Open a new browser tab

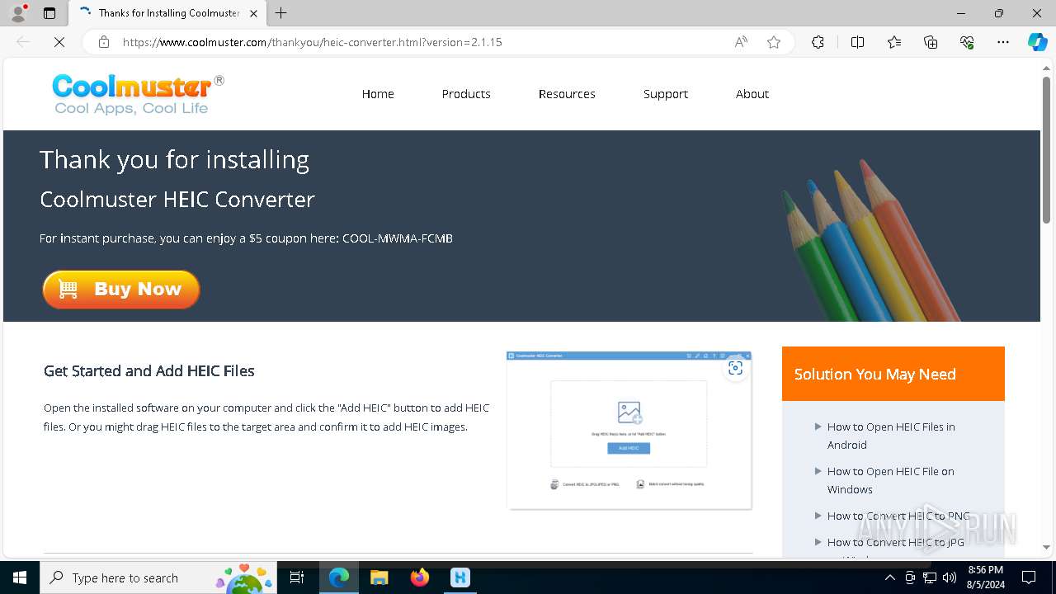coord(281,13)
